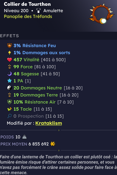Viewport: 117px width, 175px height.
Task: Click the Dommages Terre icon
Action: [x=10, y=95]
